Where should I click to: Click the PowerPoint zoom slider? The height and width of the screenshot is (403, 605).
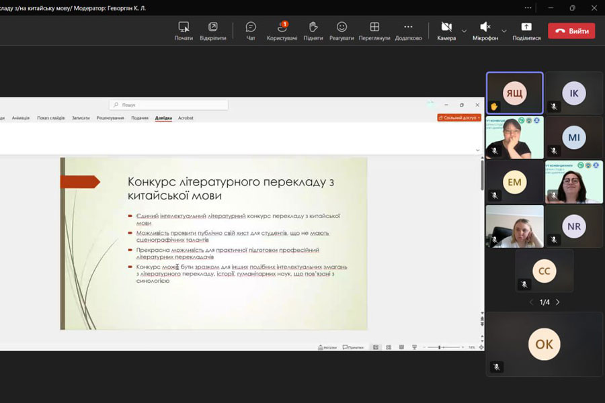point(440,347)
